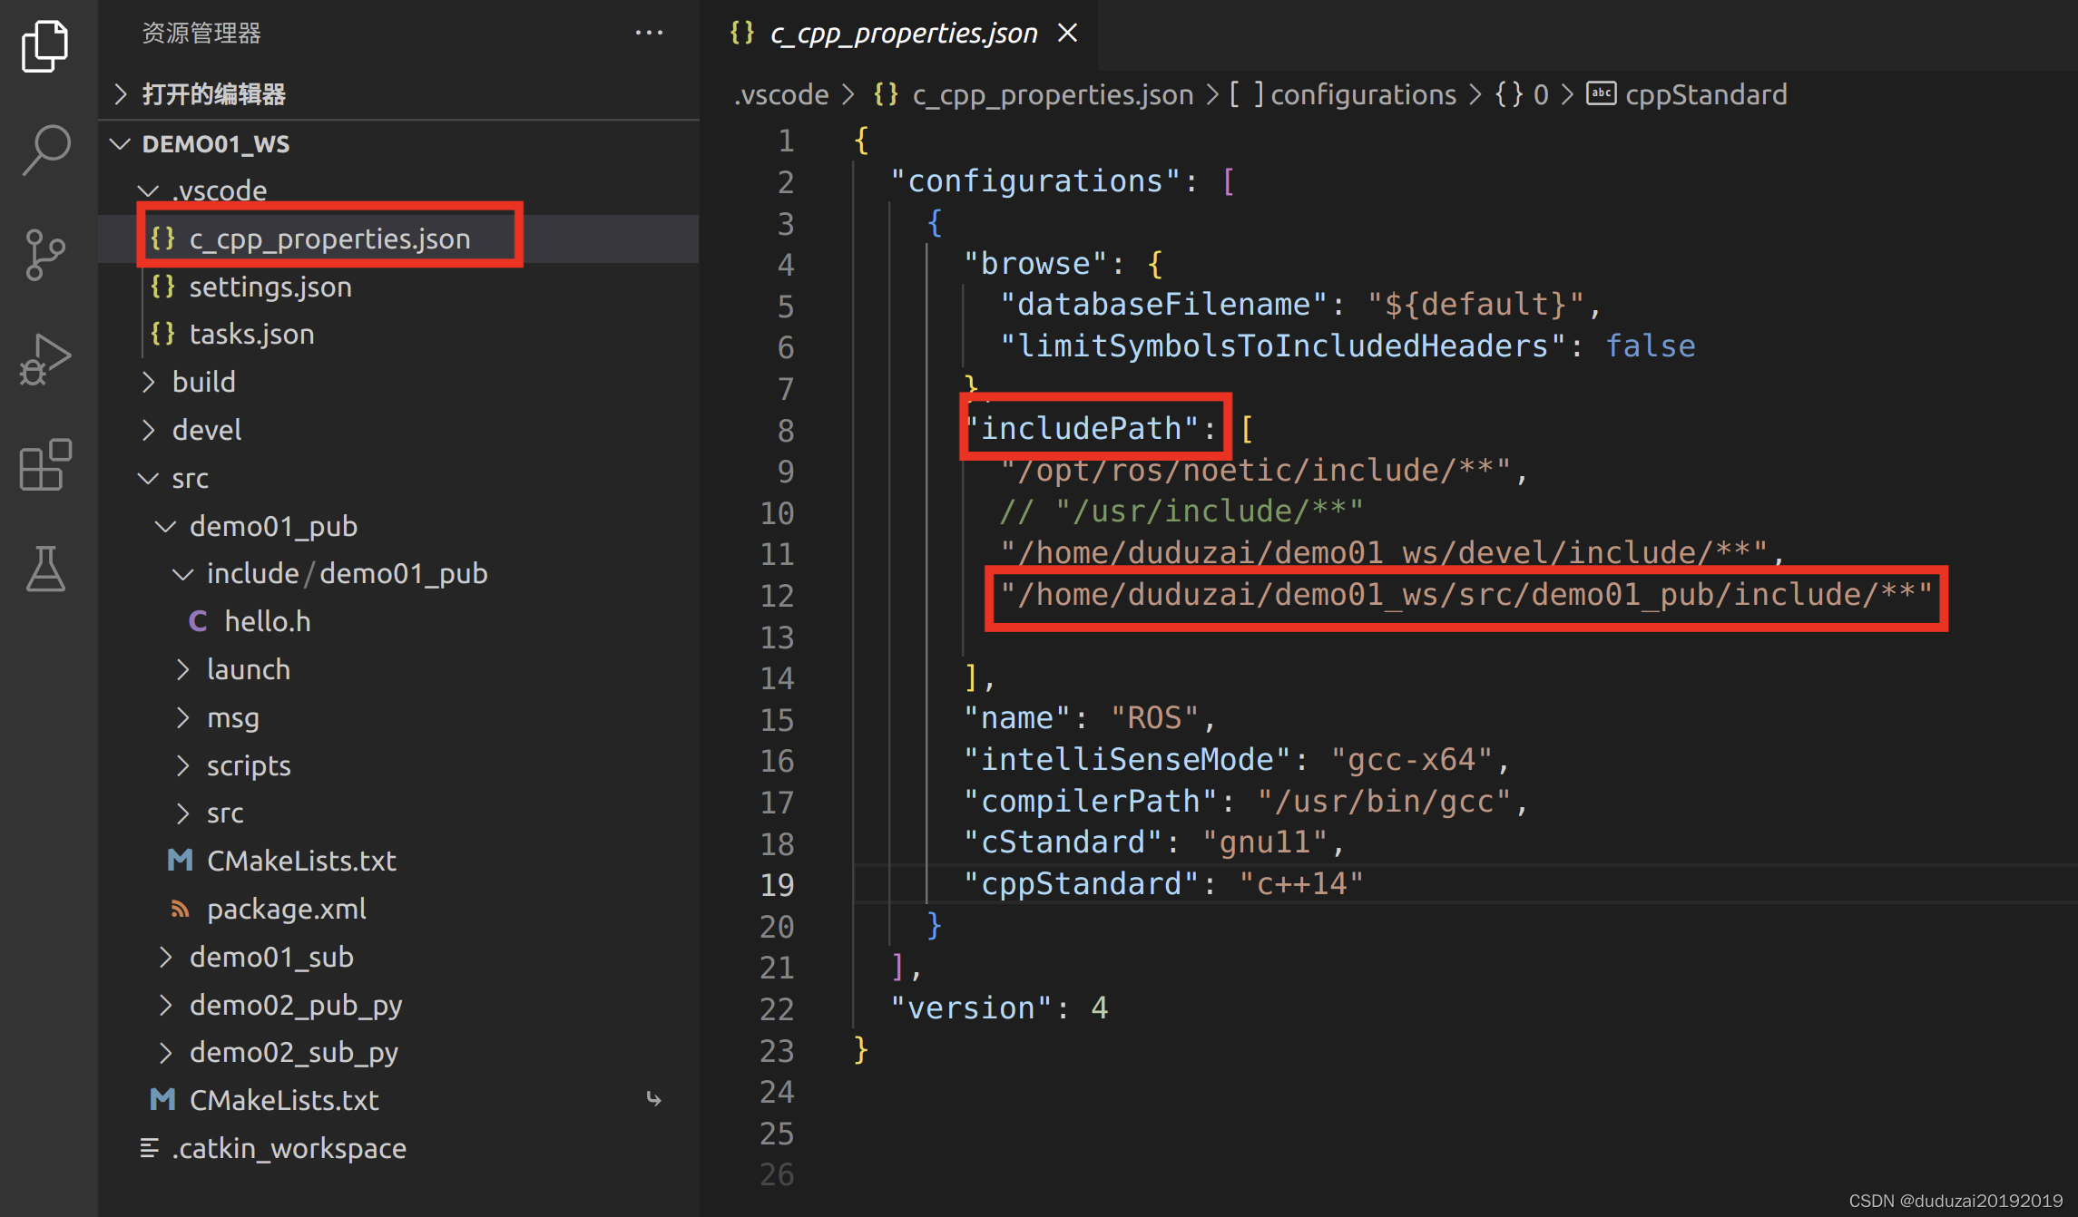Click the commented "/usr/include/**" line
This screenshot has height=1217, width=2078.
pos(1181,511)
